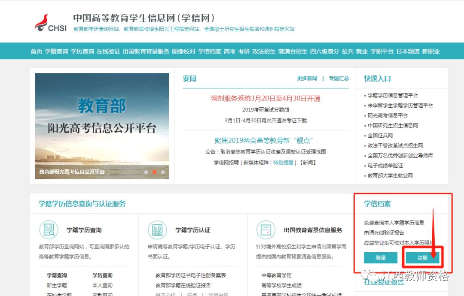The width and height of the screenshot is (464, 296).
Task: Click the 出国教育背景信息服务 icon
Action: [x=266, y=230]
